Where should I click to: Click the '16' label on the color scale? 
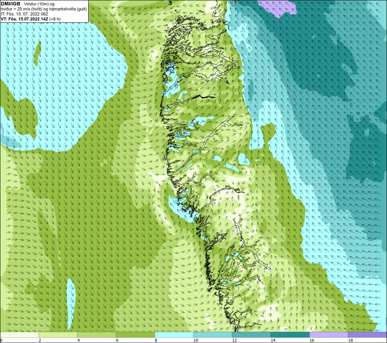point(312,340)
